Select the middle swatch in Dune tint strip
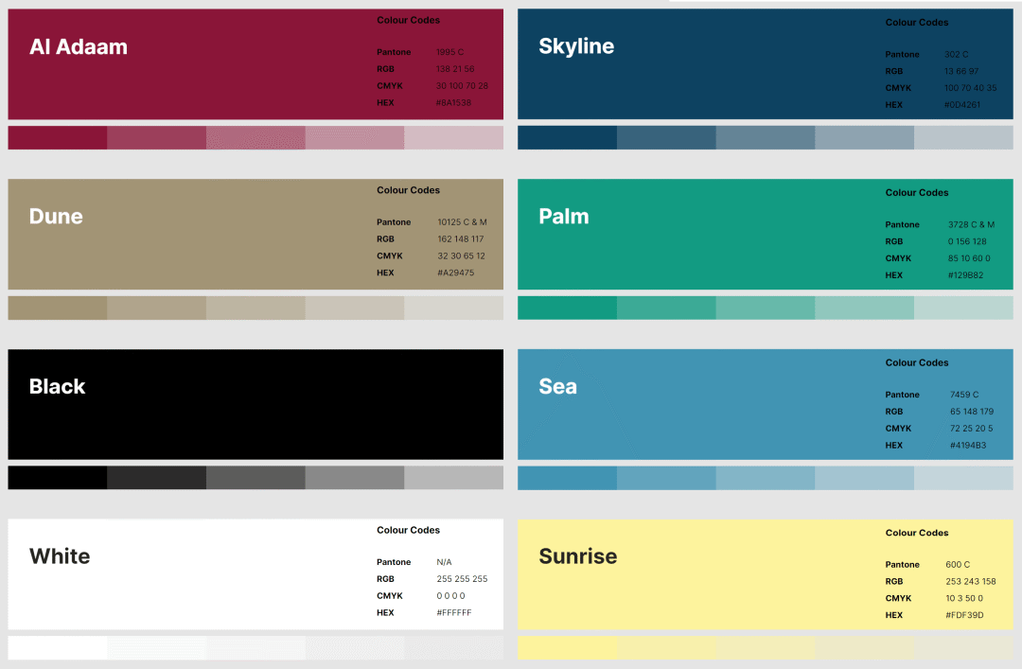The height and width of the screenshot is (669, 1022). [x=255, y=308]
